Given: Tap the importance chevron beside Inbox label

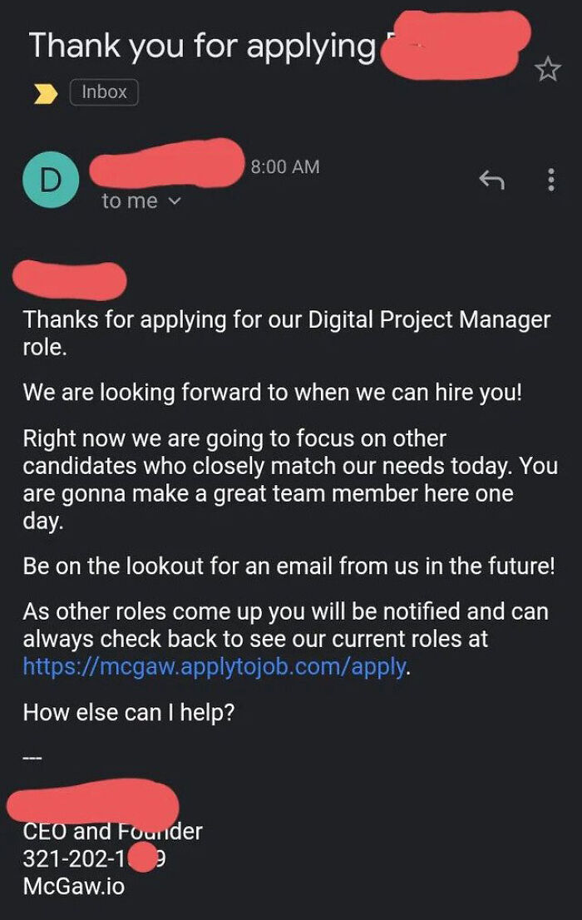Looking at the screenshot, I should [46, 92].
